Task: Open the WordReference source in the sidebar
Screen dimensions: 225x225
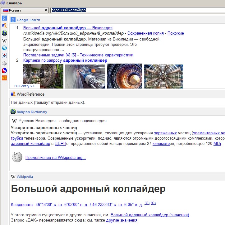Action: [4, 26]
